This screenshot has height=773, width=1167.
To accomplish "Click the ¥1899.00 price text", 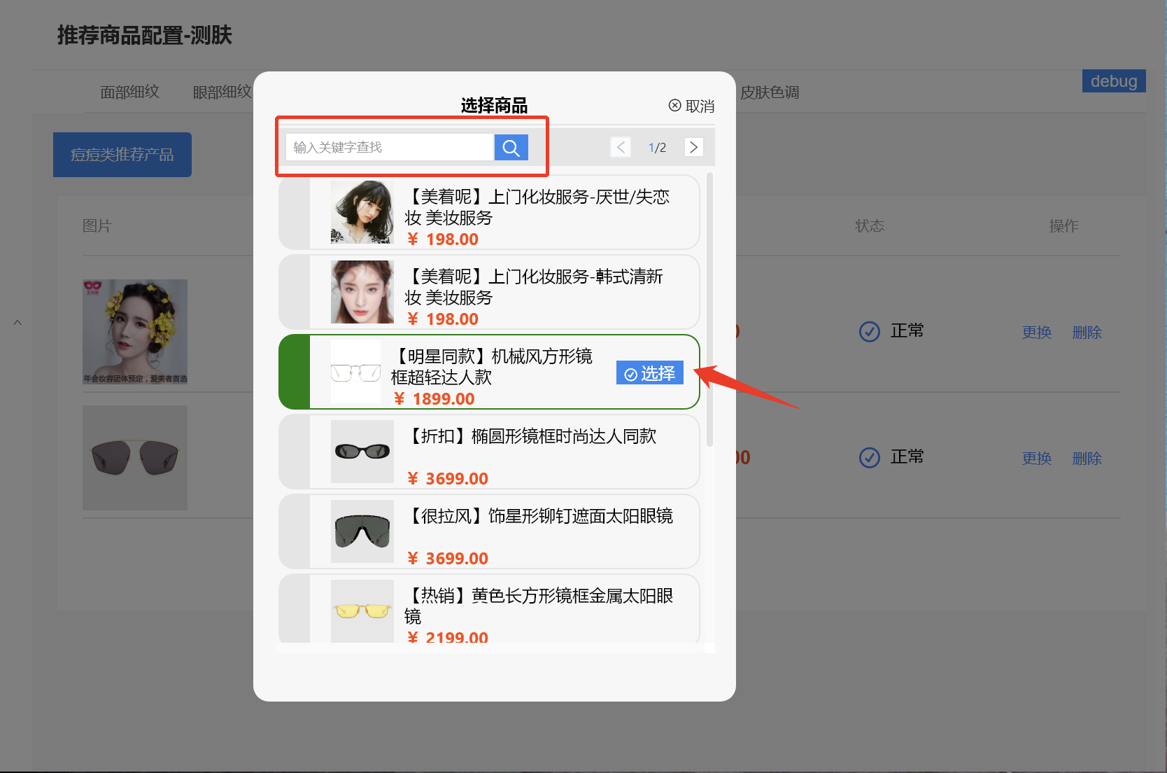I will pyautogui.click(x=434, y=398).
